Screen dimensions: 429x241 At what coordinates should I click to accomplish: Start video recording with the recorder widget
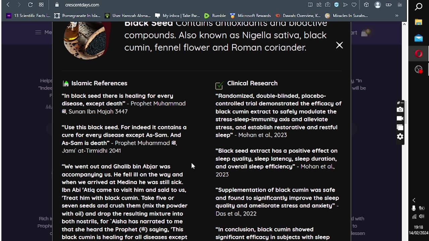[400, 118]
